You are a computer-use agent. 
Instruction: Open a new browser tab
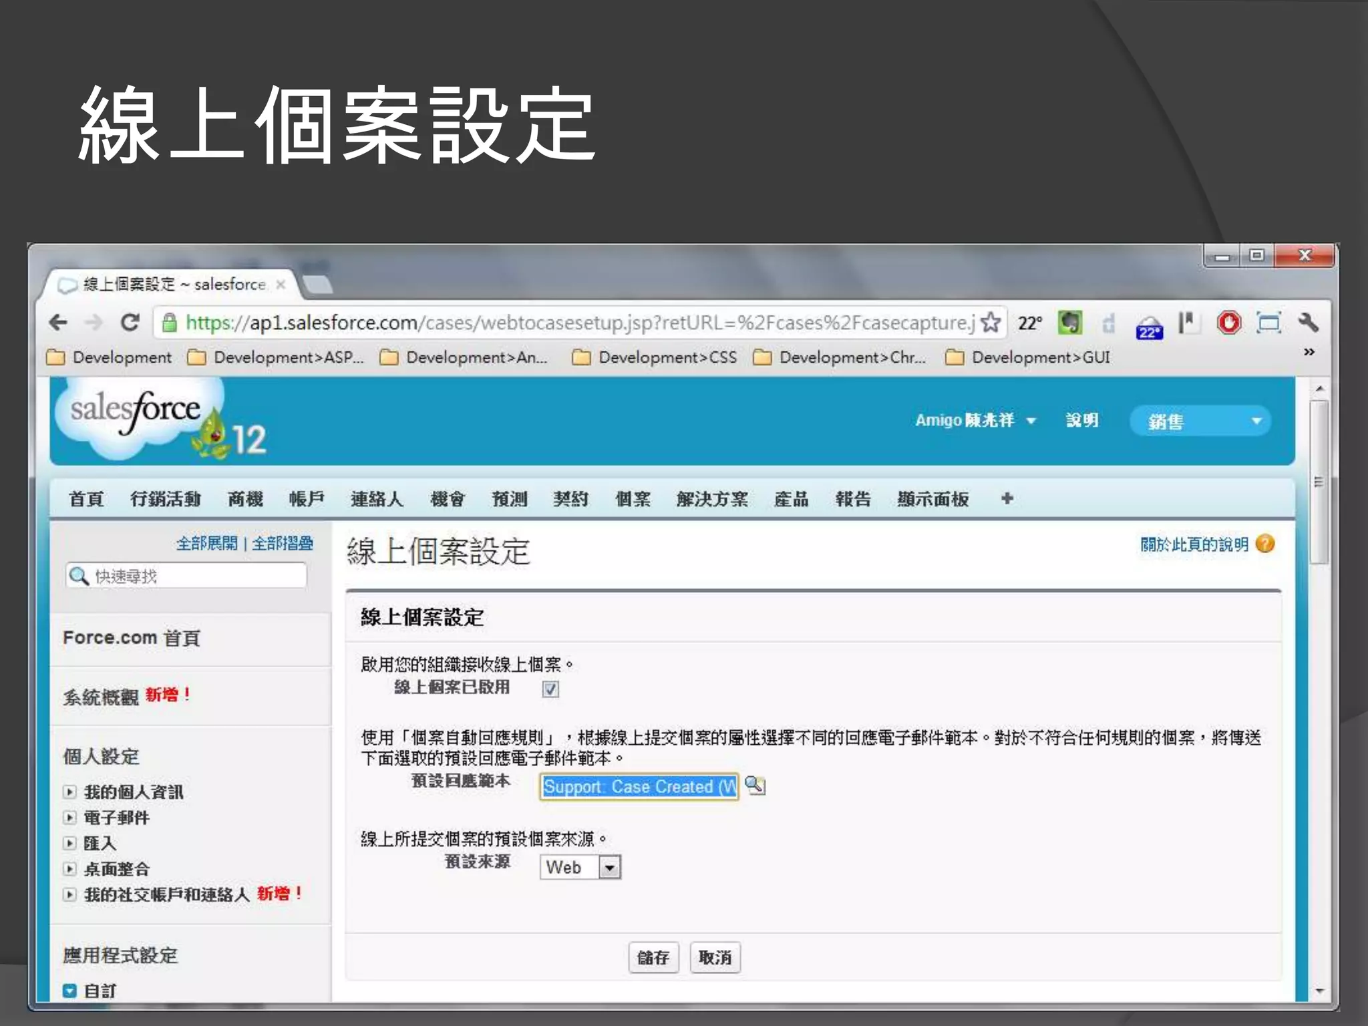pyautogui.click(x=317, y=285)
